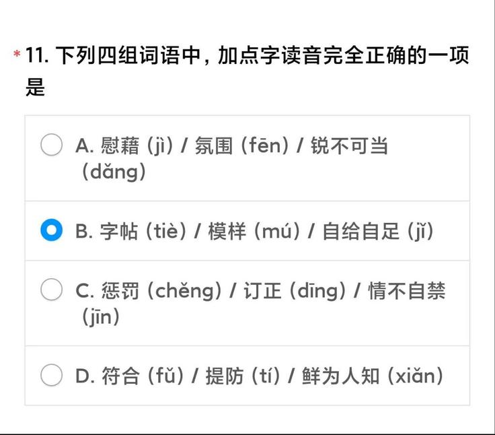Click 锐不可当 in option A
This screenshot has width=495, height=435.
tap(349, 145)
